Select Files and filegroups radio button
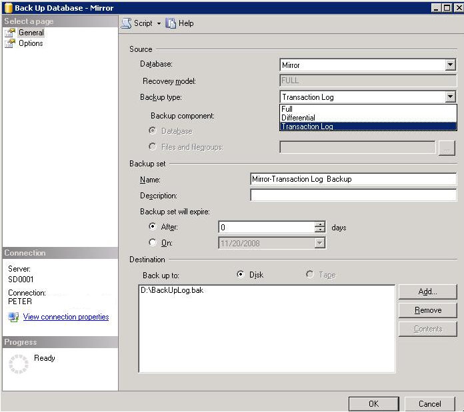The image size is (464, 412). pos(153,146)
